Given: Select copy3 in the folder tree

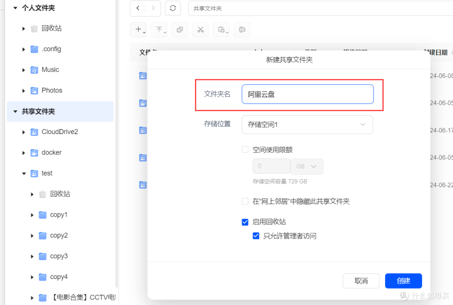Looking at the screenshot, I should (59, 256).
